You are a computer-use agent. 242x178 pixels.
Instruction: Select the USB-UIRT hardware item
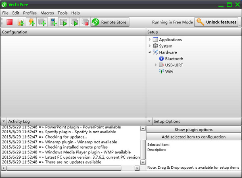tap(174, 65)
